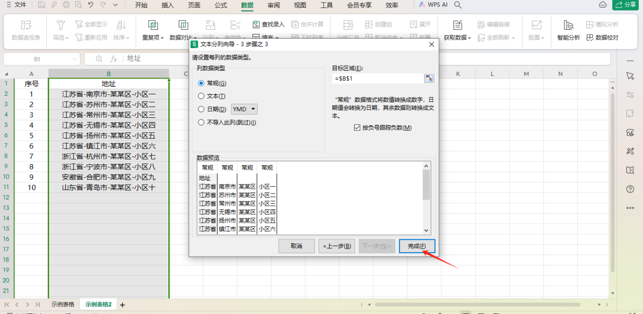The height and width of the screenshot is (314, 643).
Task: Select column A header
Action: 31,74
